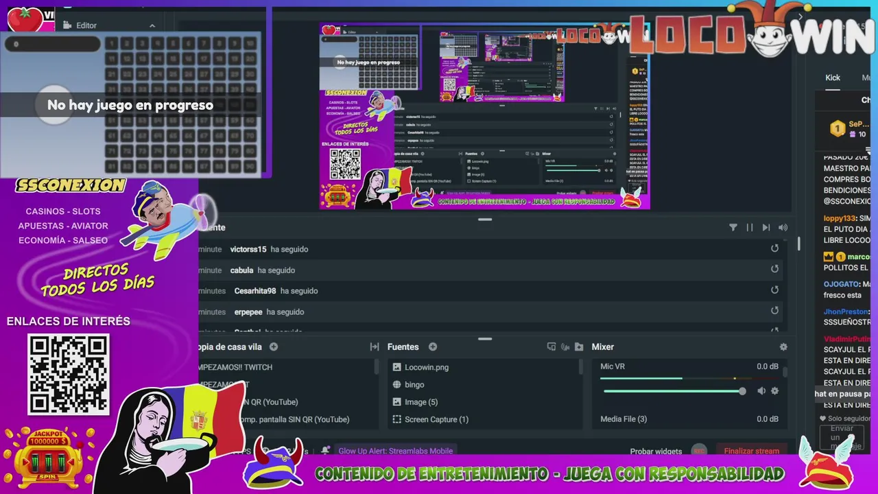Open the Glow Up Alert: Streamlabs Mobile notice
This screenshot has width=878, height=494.
pyautogui.click(x=395, y=451)
